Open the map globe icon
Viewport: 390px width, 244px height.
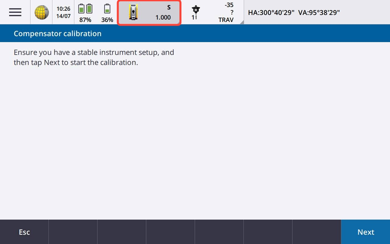(x=41, y=13)
